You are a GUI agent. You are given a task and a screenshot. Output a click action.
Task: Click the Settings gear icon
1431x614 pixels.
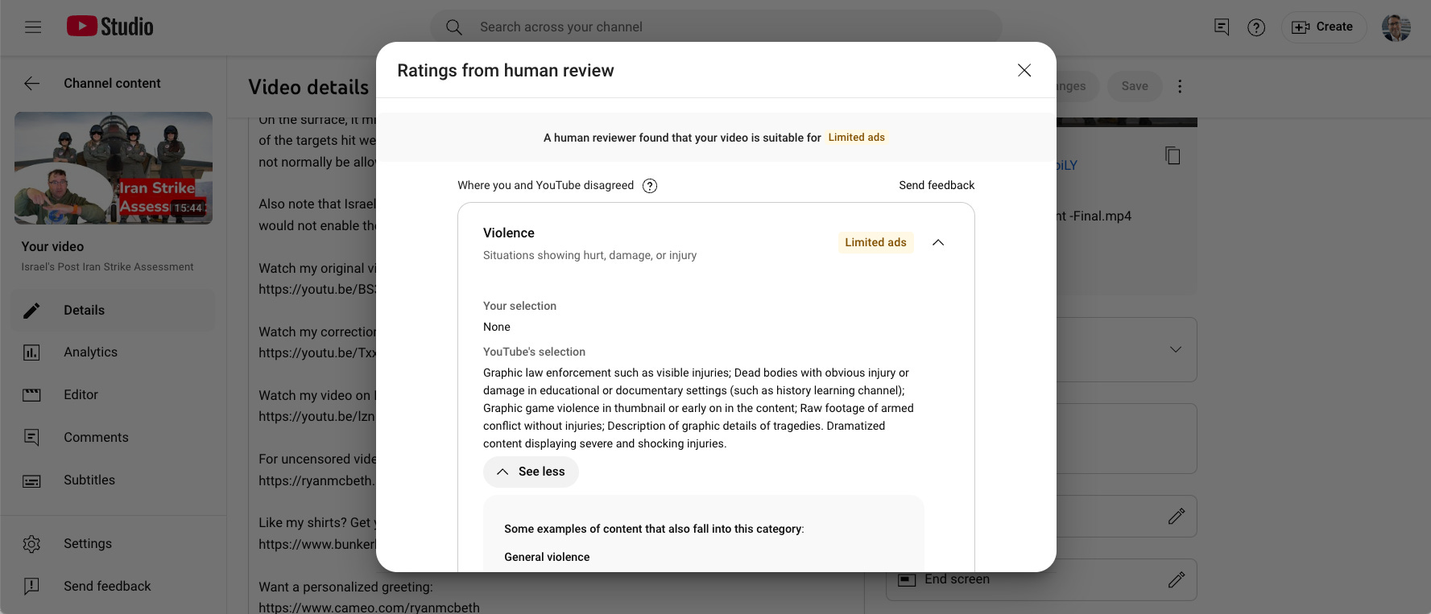31,544
